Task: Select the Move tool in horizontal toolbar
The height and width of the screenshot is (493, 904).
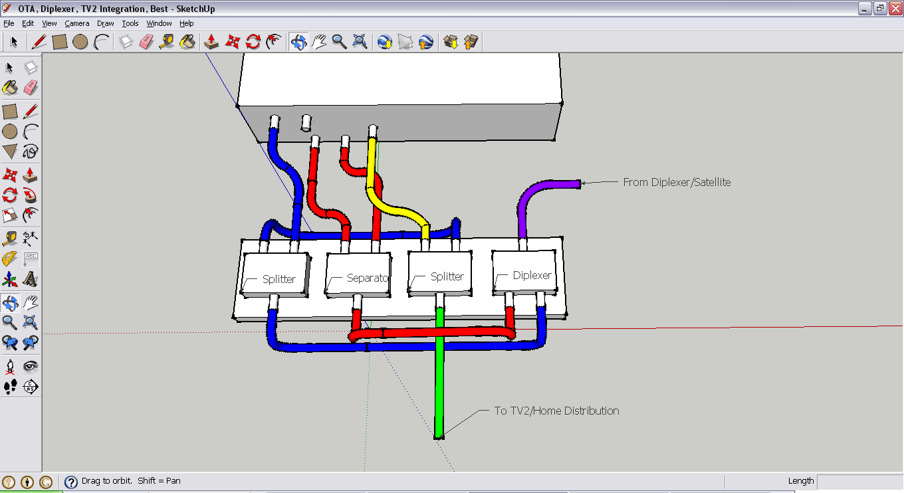Action: [x=232, y=42]
